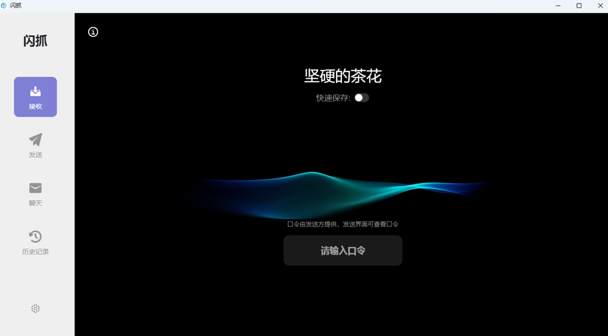This screenshot has width=608, height=336.
Task: Select the 发送 label in sidebar
Action: point(35,155)
